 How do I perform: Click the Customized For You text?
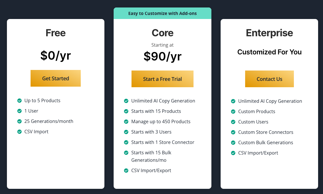coord(269,52)
